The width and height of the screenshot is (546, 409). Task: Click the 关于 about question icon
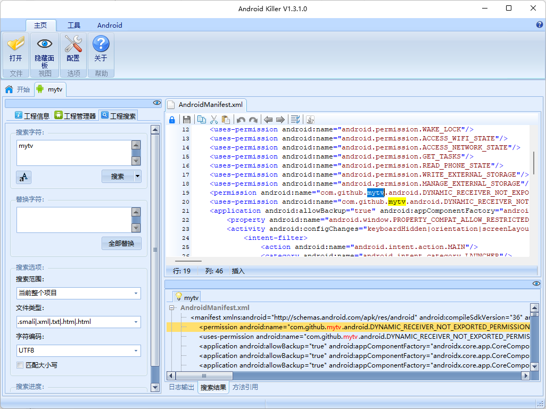point(101,44)
